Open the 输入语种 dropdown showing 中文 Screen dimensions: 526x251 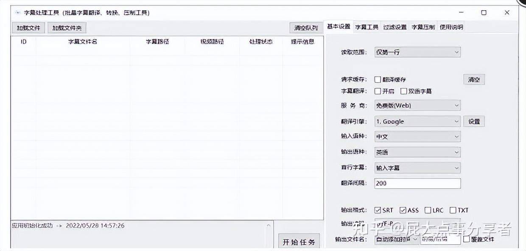coord(417,137)
